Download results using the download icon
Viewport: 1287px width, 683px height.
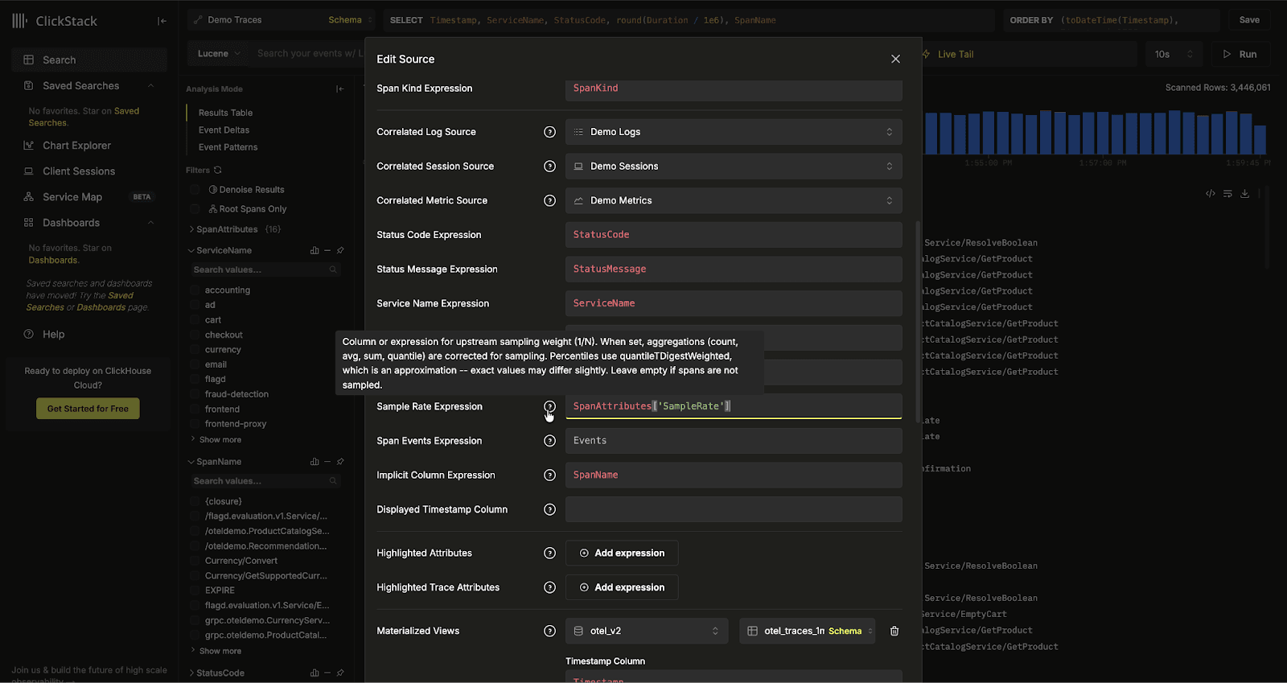1244,194
